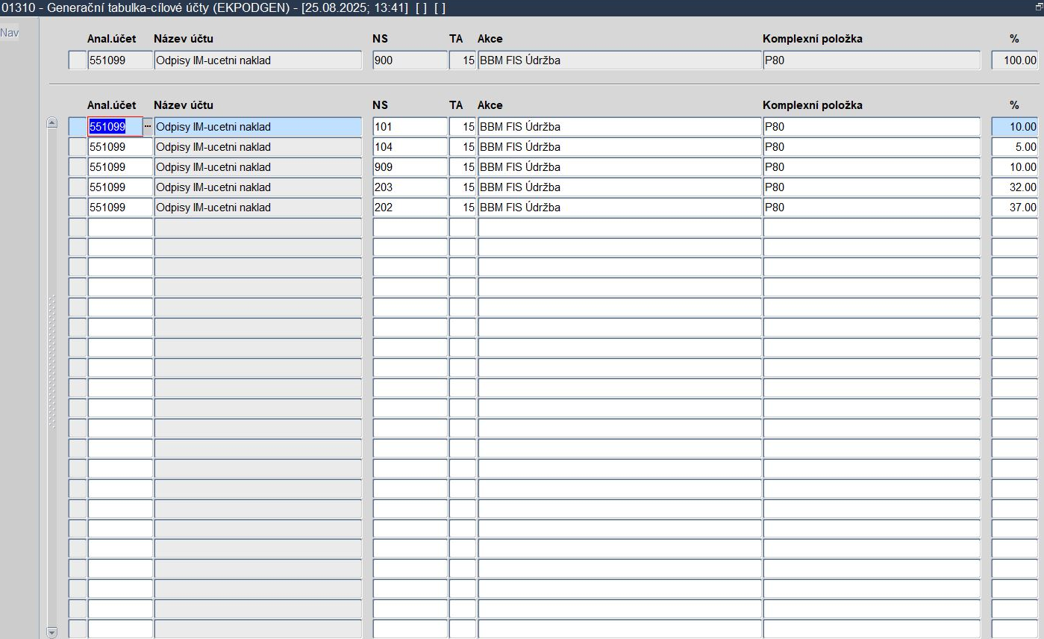Click the percentage field showing 32.00

click(x=1014, y=187)
